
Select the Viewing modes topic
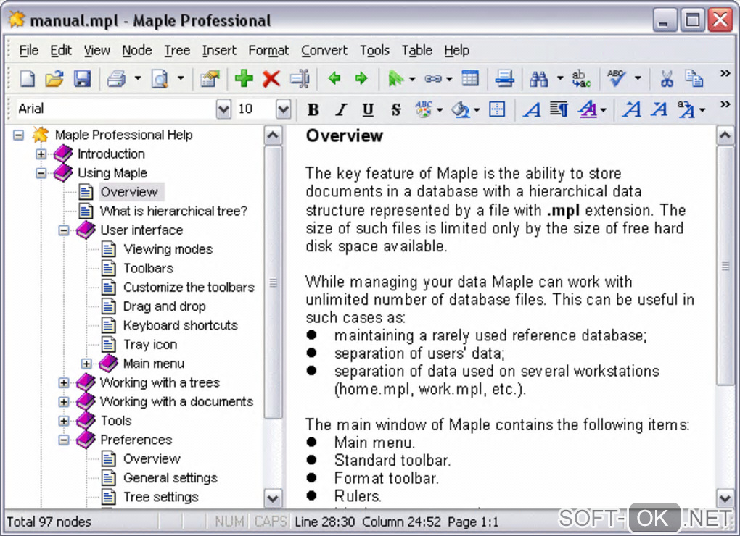point(168,249)
